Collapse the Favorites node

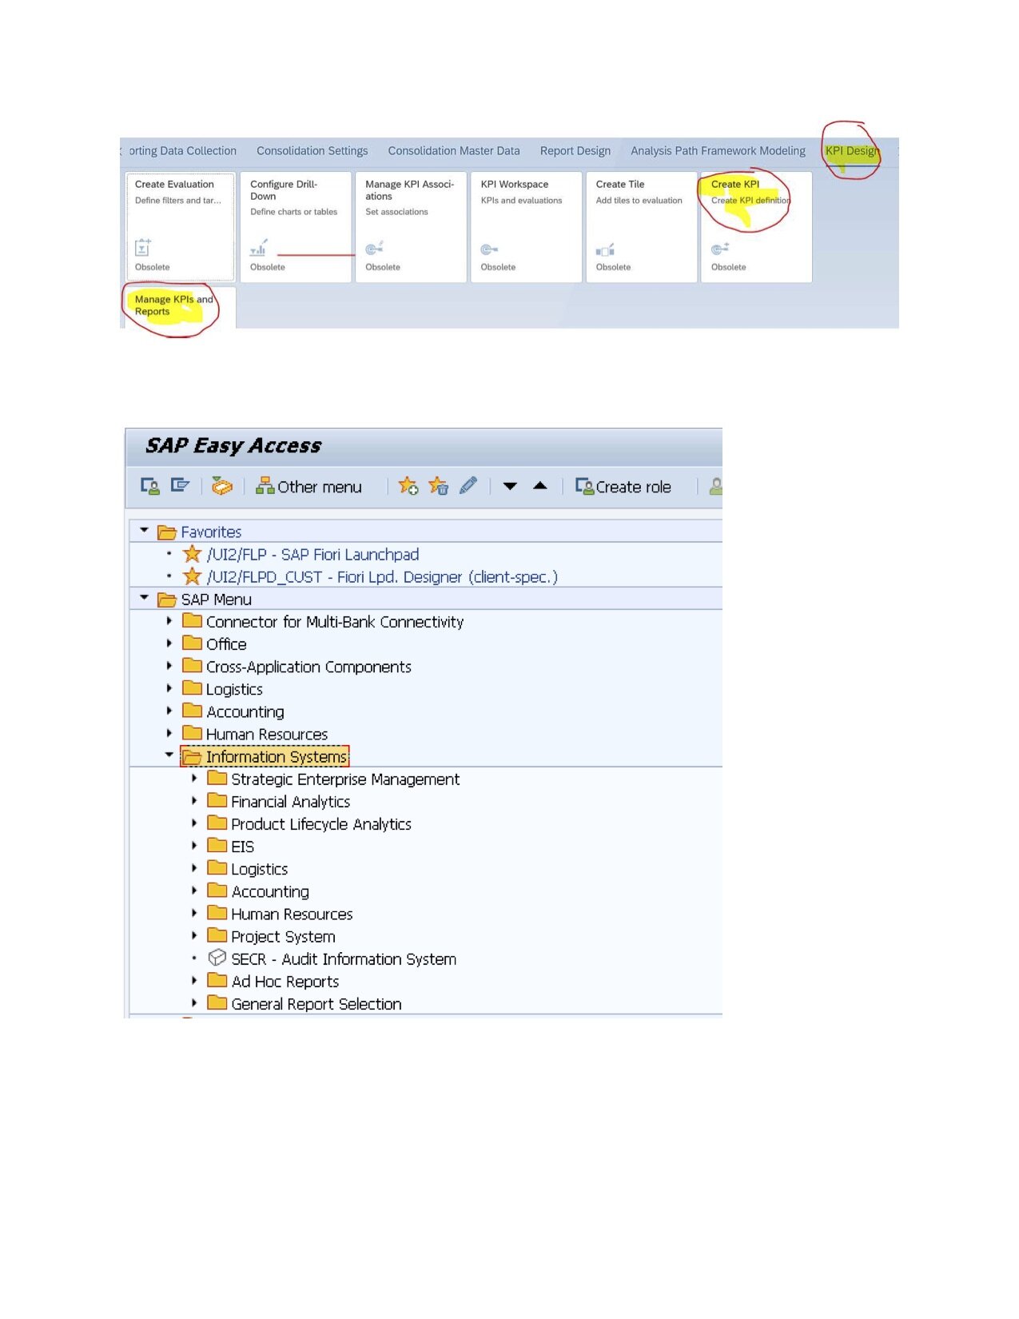pos(145,530)
